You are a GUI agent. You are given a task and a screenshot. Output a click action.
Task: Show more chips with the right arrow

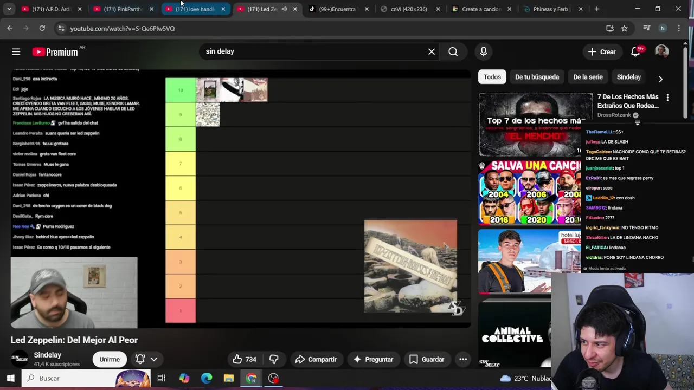pyautogui.click(x=660, y=79)
